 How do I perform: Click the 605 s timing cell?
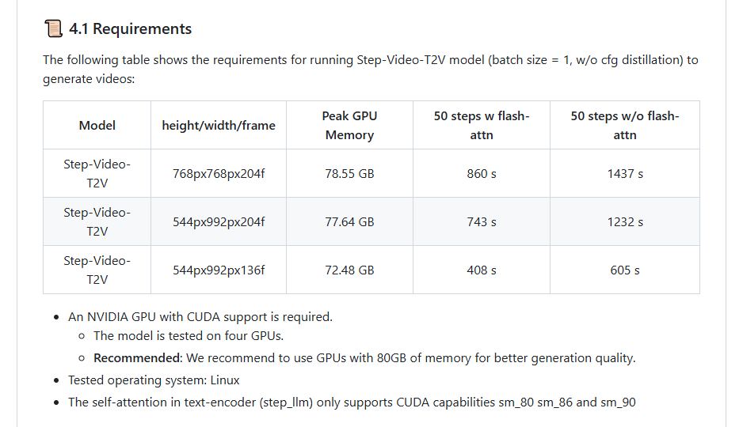coord(624,270)
